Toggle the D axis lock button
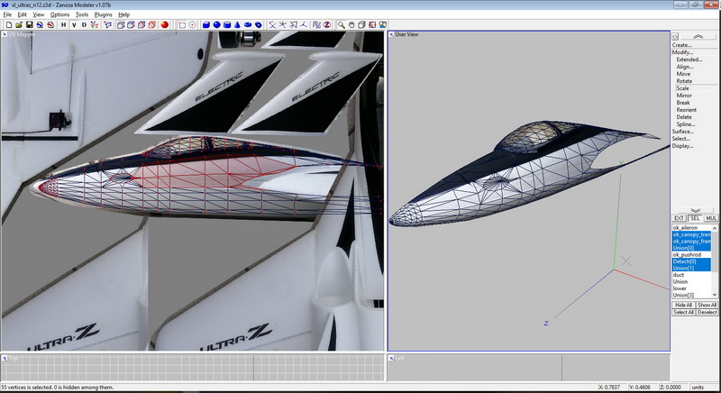Screen dimensions: 721x393 coord(84,25)
